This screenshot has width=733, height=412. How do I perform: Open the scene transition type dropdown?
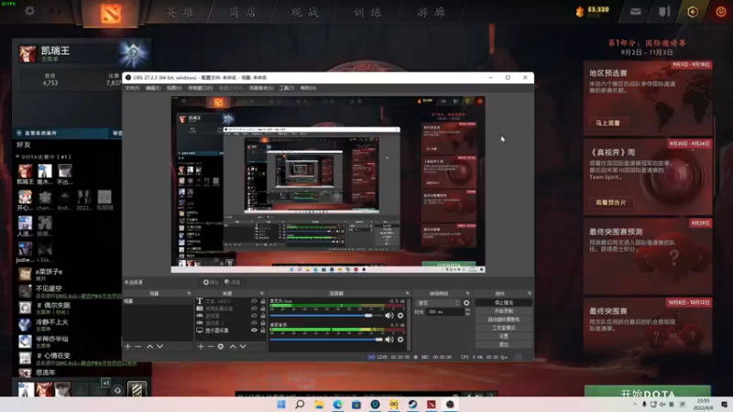[x=438, y=303]
